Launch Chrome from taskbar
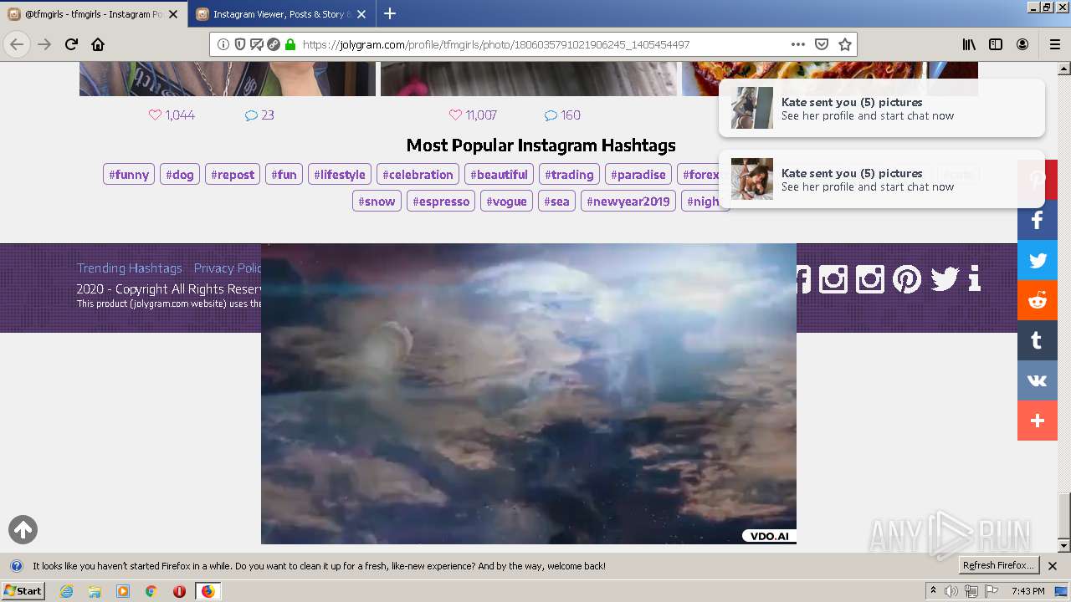 pyautogui.click(x=151, y=591)
